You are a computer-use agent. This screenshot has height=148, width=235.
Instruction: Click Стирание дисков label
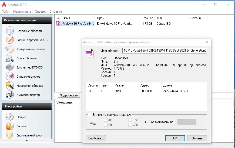28,77
